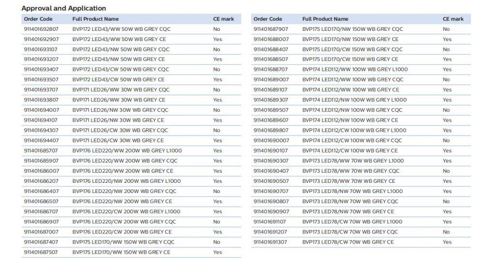This screenshot has width=484, height=259.
Task: Select product BVP175 LED170/WW 150W WB GREY CQC
Action: [x=123, y=242]
